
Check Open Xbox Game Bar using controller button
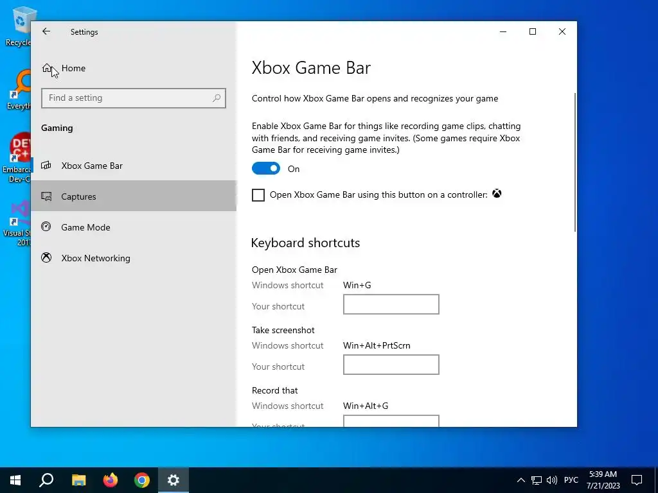[258, 195]
